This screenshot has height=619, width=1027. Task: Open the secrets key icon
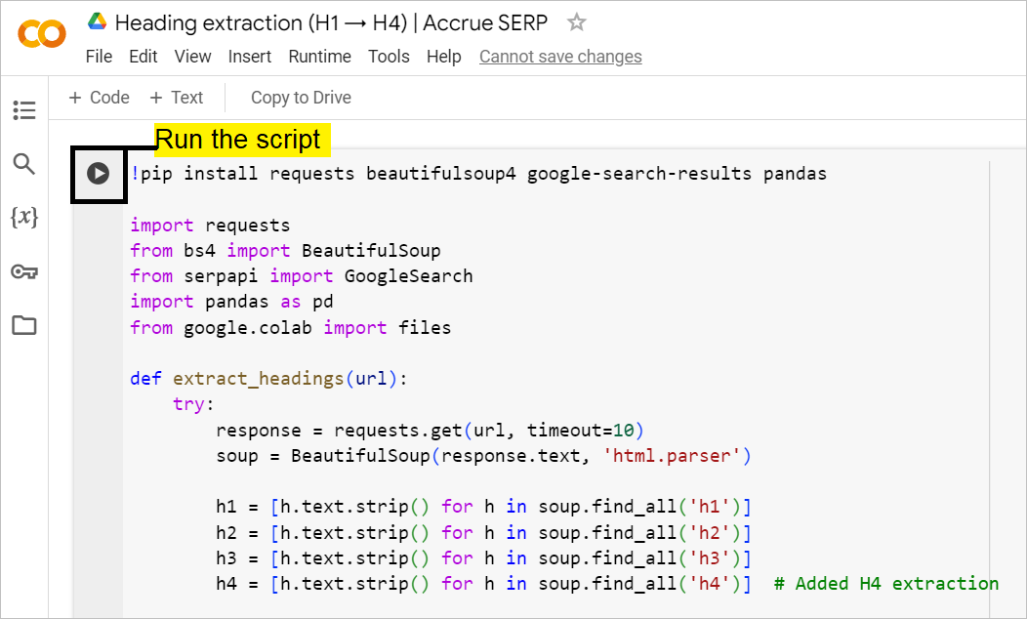tap(24, 271)
